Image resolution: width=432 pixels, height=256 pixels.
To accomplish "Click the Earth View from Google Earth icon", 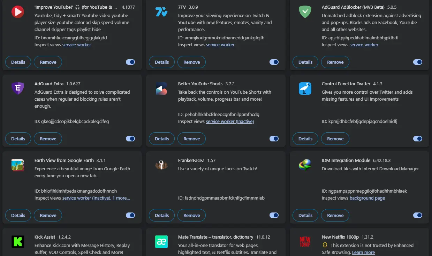I will click(x=17, y=165).
